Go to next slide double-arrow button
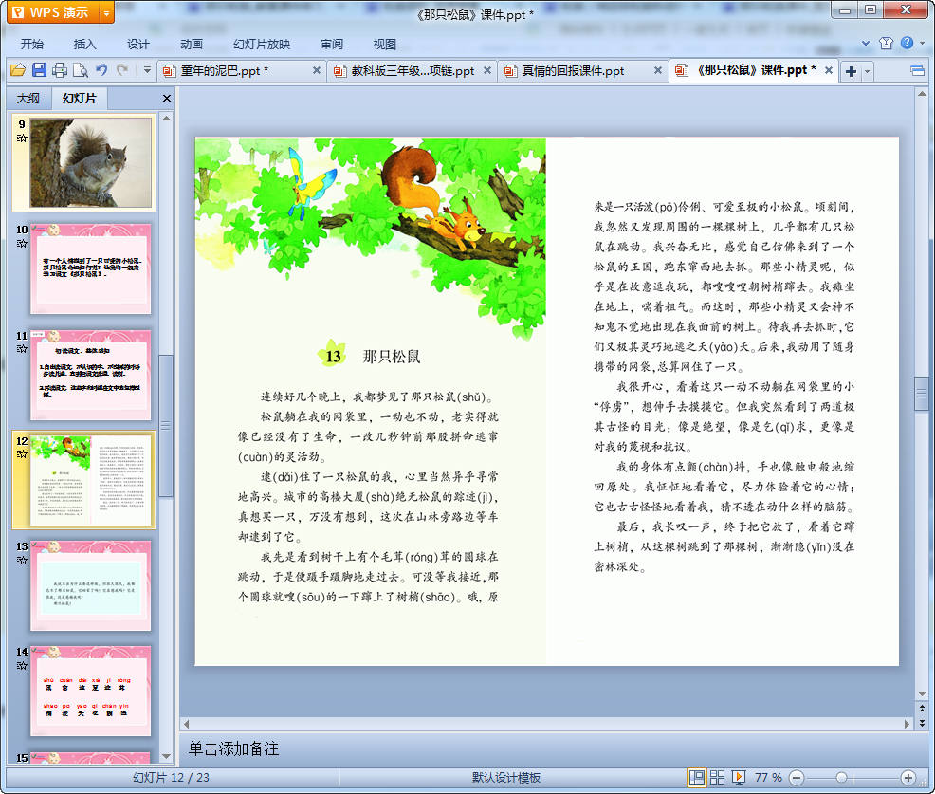The image size is (935, 794). pos(922,723)
